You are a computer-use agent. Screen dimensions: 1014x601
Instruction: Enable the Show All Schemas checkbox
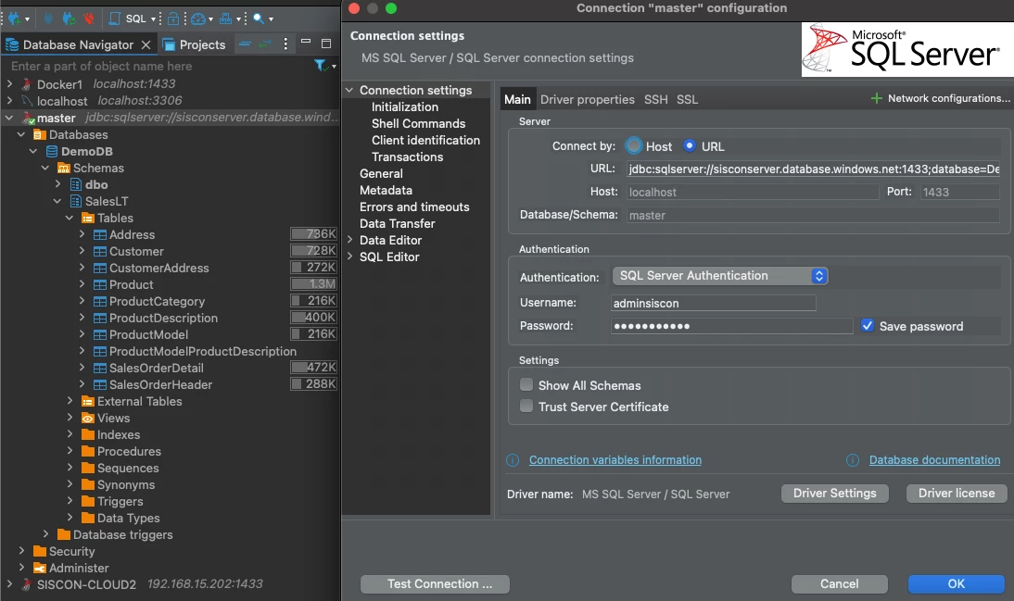[526, 384]
